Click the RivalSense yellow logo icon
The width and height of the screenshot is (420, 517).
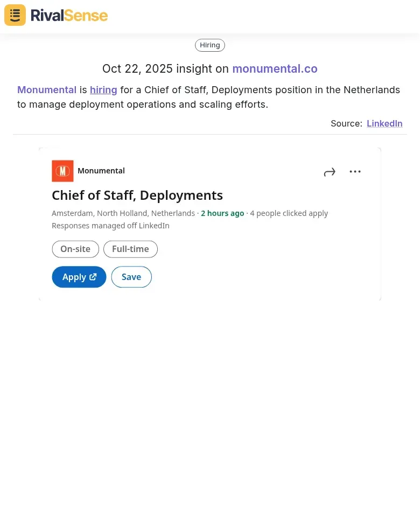15,15
